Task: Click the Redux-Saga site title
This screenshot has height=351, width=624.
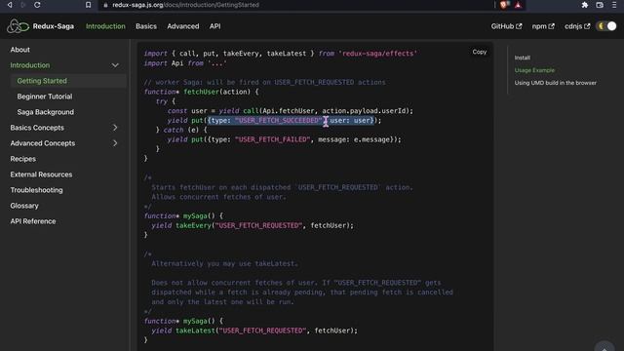Action: click(54, 26)
